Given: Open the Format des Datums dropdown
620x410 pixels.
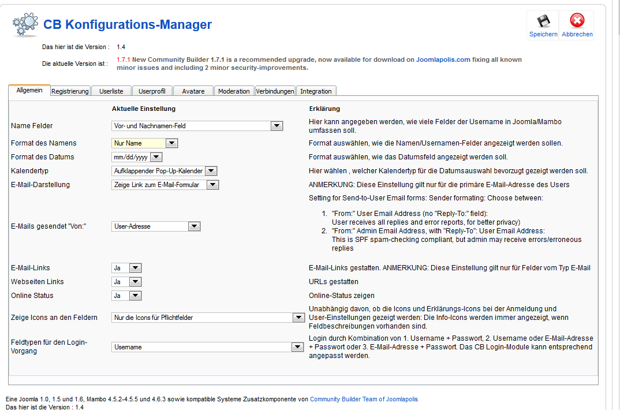Looking at the screenshot, I should 137,157.
